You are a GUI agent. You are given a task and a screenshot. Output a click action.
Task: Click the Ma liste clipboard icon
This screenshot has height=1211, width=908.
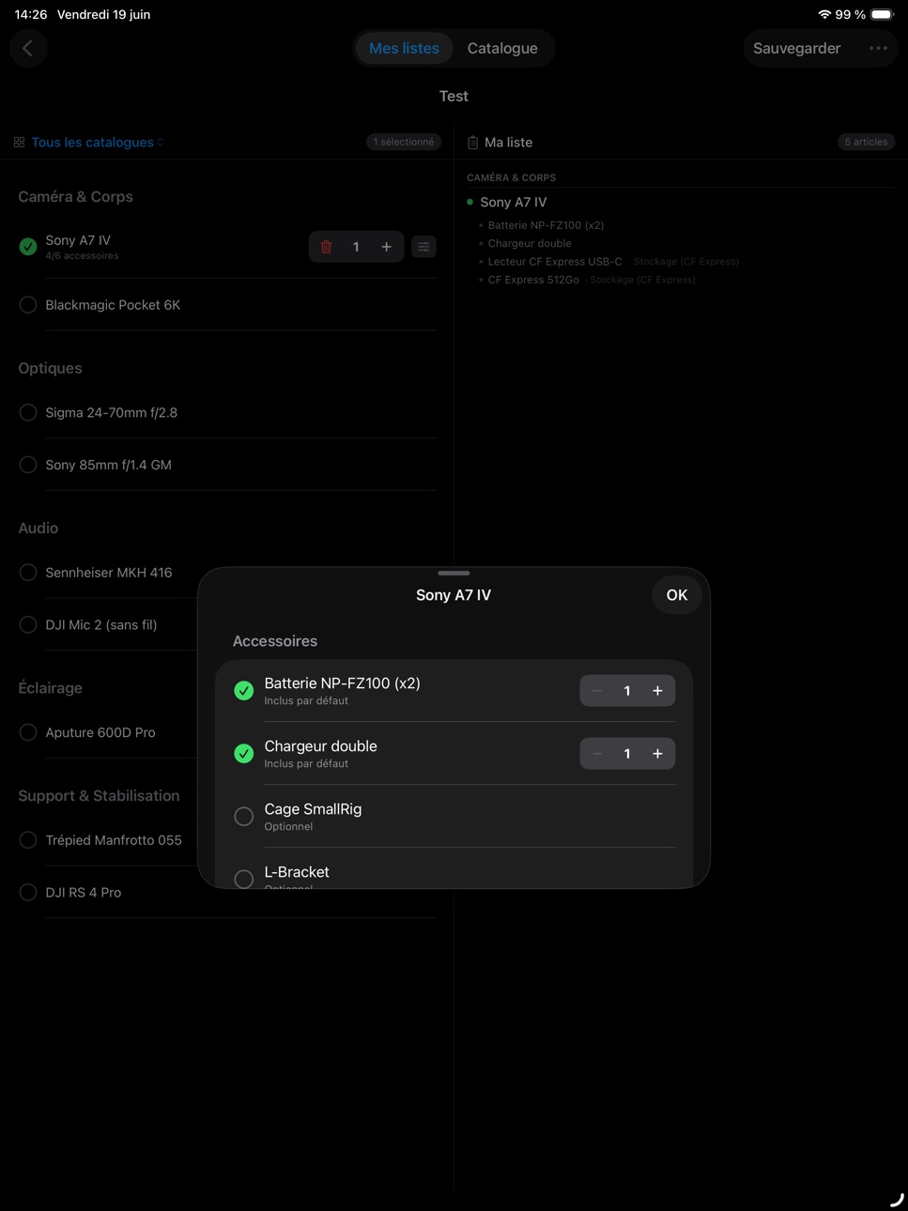pyautogui.click(x=472, y=143)
